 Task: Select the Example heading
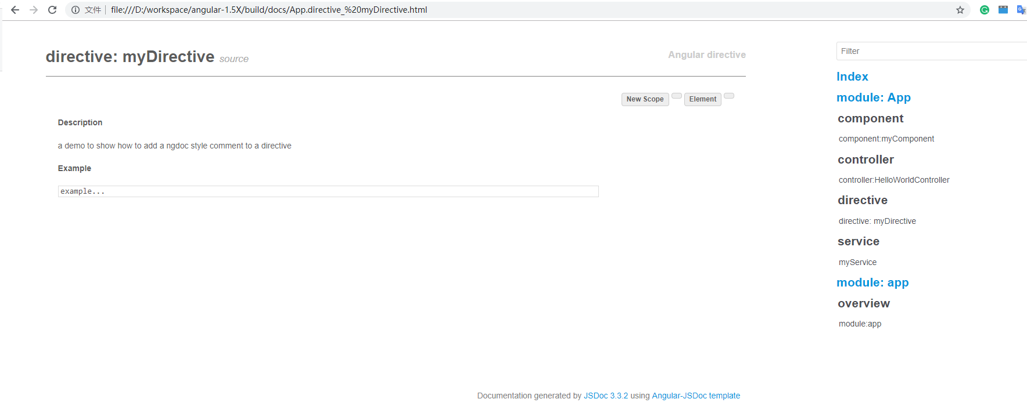point(74,168)
